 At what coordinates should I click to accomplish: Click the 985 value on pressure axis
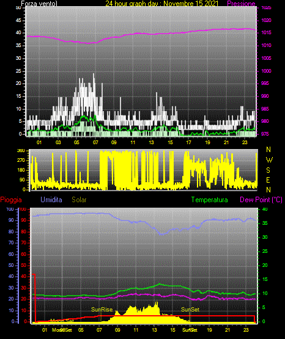pos(265,109)
